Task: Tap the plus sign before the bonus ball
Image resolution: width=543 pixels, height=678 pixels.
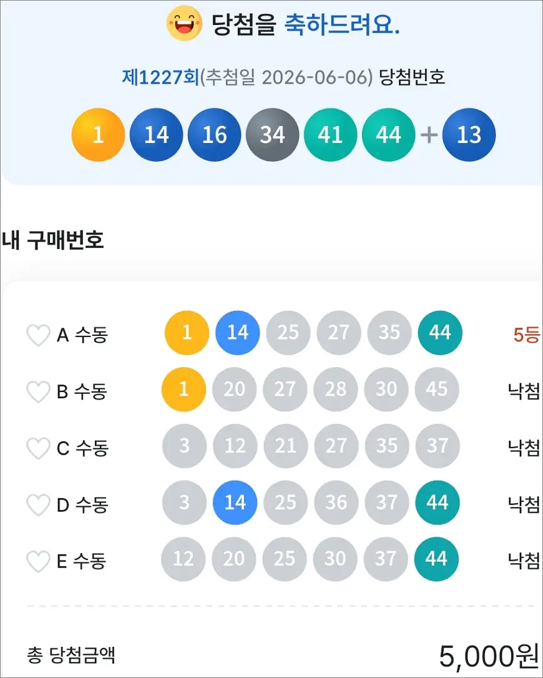Action: (429, 135)
